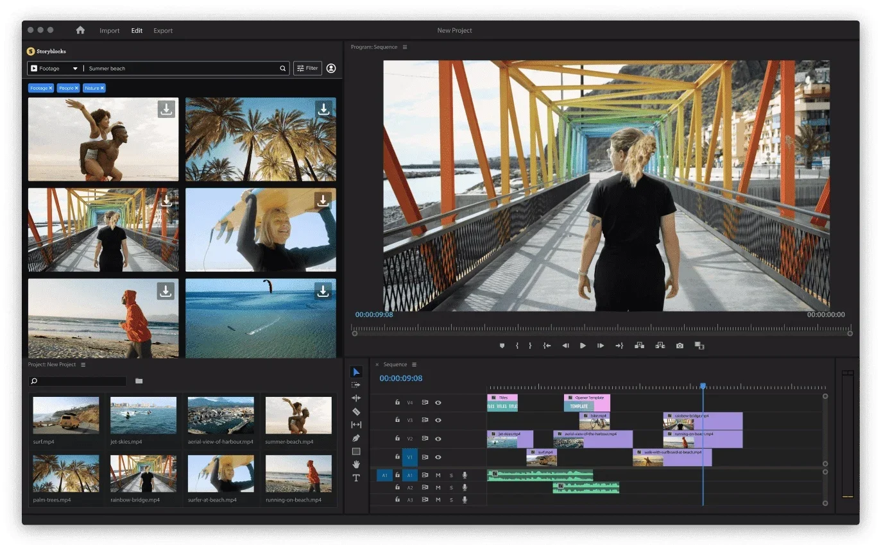
Task: Choose the Type tool
Action: click(356, 478)
